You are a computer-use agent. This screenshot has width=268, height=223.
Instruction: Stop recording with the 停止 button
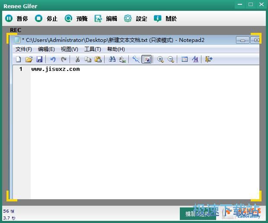pyautogui.click(x=46, y=19)
